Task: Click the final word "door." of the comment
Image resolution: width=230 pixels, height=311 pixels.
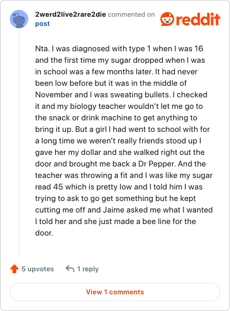Action: 44,233
